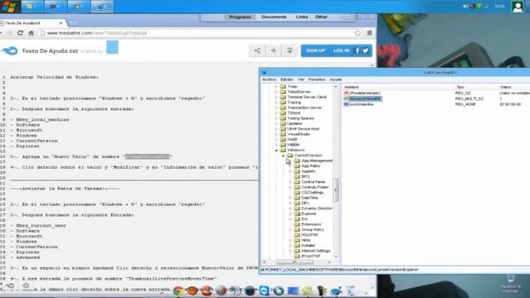Open the trash can icon in the dock
This screenshot has width=530, height=298.
[350, 291]
